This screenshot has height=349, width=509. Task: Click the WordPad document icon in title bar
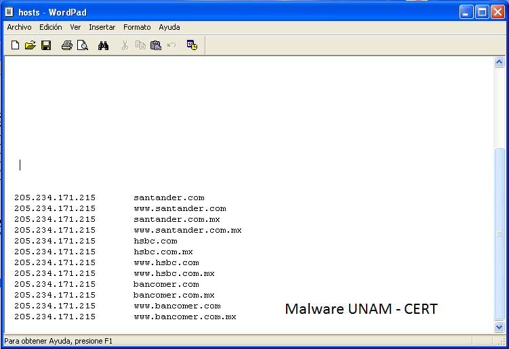coord(9,12)
